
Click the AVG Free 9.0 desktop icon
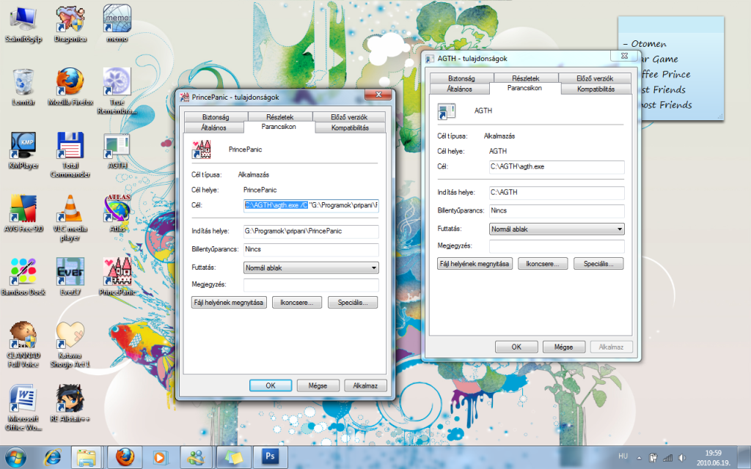click(x=23, y=211)
